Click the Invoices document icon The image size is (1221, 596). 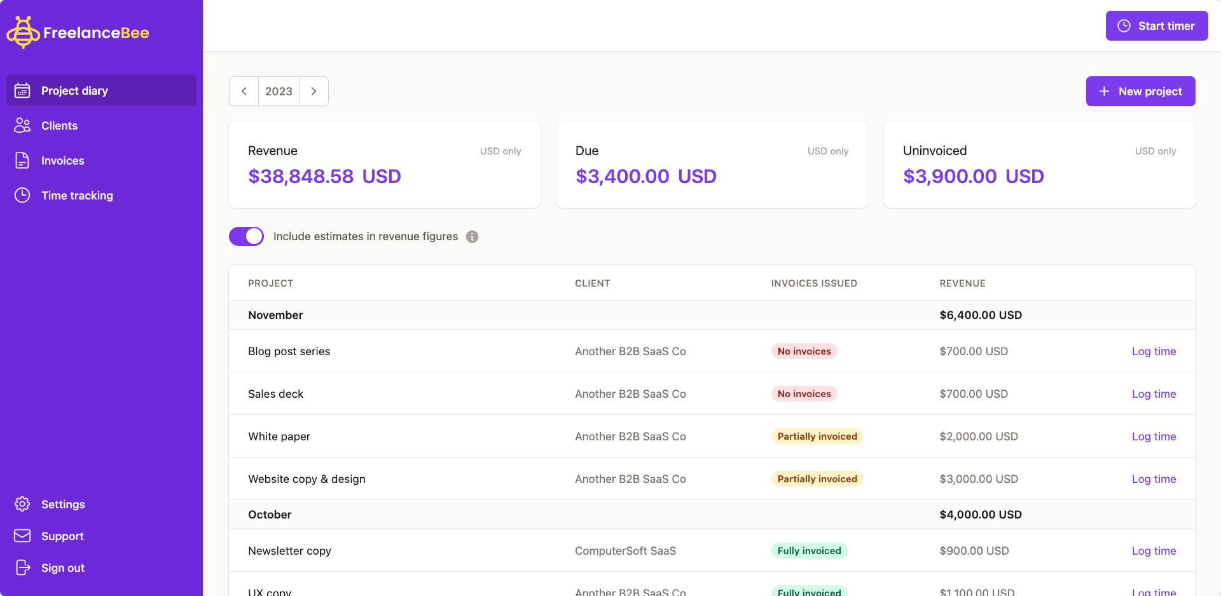(x=22, y=161)
